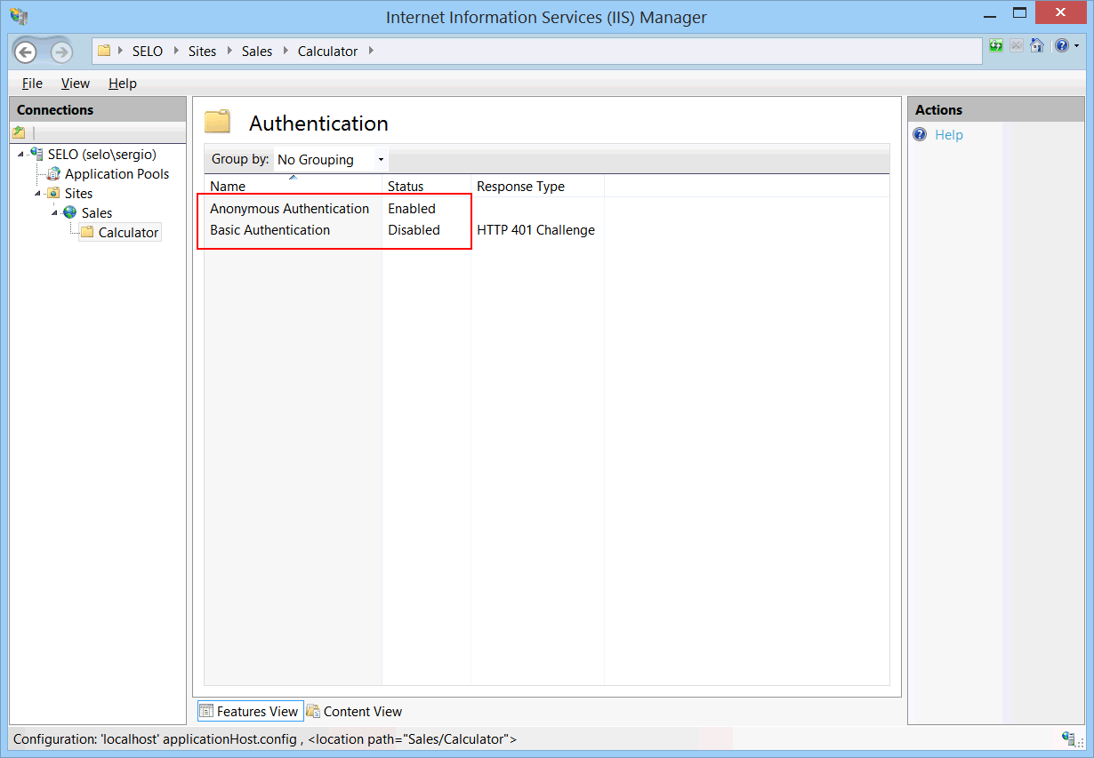Screen dimensions: 1094x758
Task: Click the green Refresh Page icon
Action: click(x=996, y=45)
